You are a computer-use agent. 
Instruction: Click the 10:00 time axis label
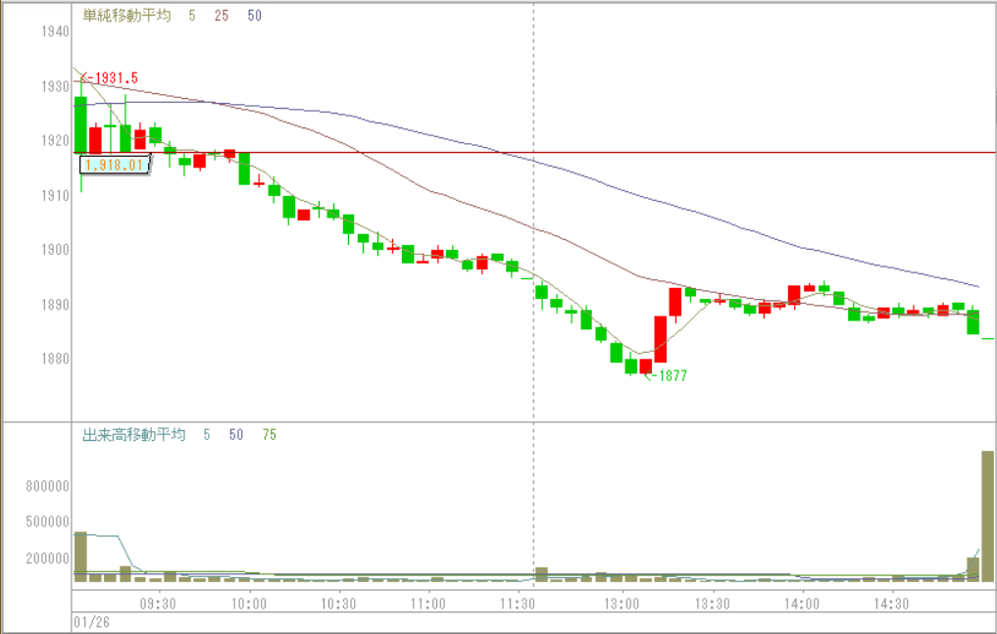pos(249,604)
